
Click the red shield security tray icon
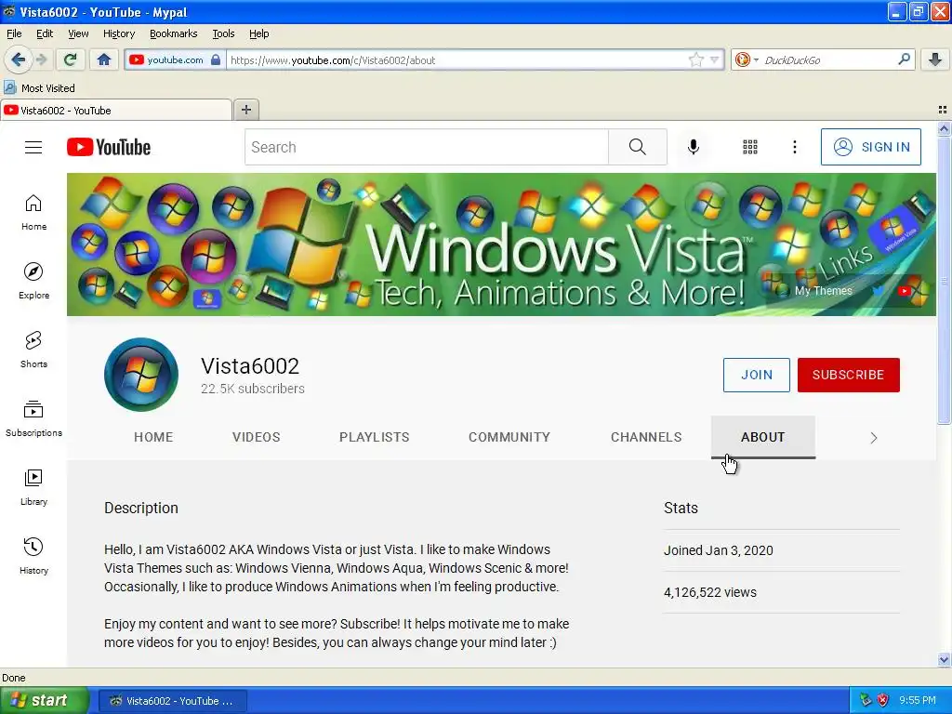coord(882,700)
